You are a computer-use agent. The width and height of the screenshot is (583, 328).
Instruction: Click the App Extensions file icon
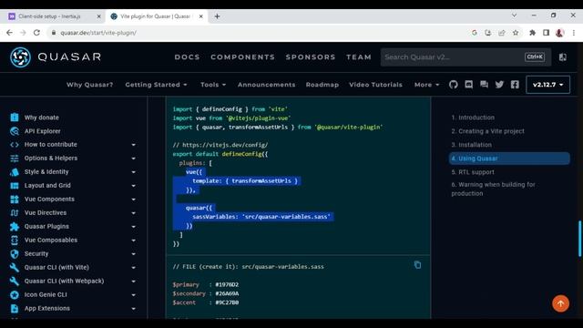click(15, 308)
